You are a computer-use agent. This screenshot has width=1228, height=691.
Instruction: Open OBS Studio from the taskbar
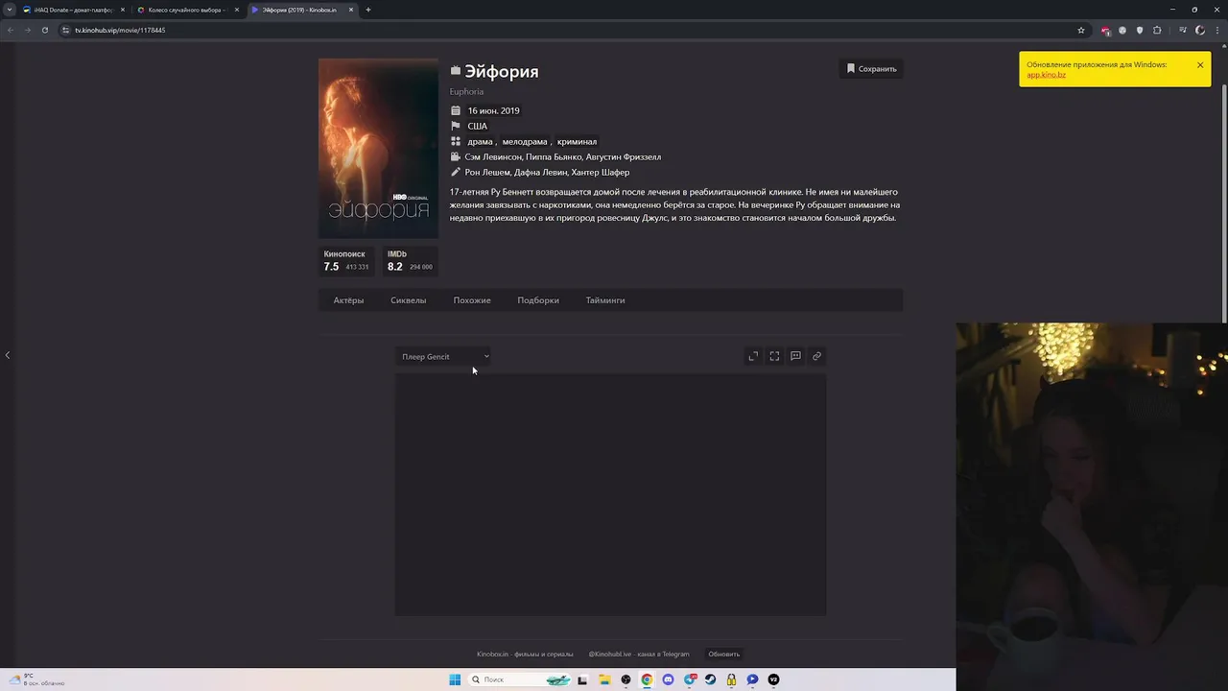pyautogui.click(x=626, y=679)
